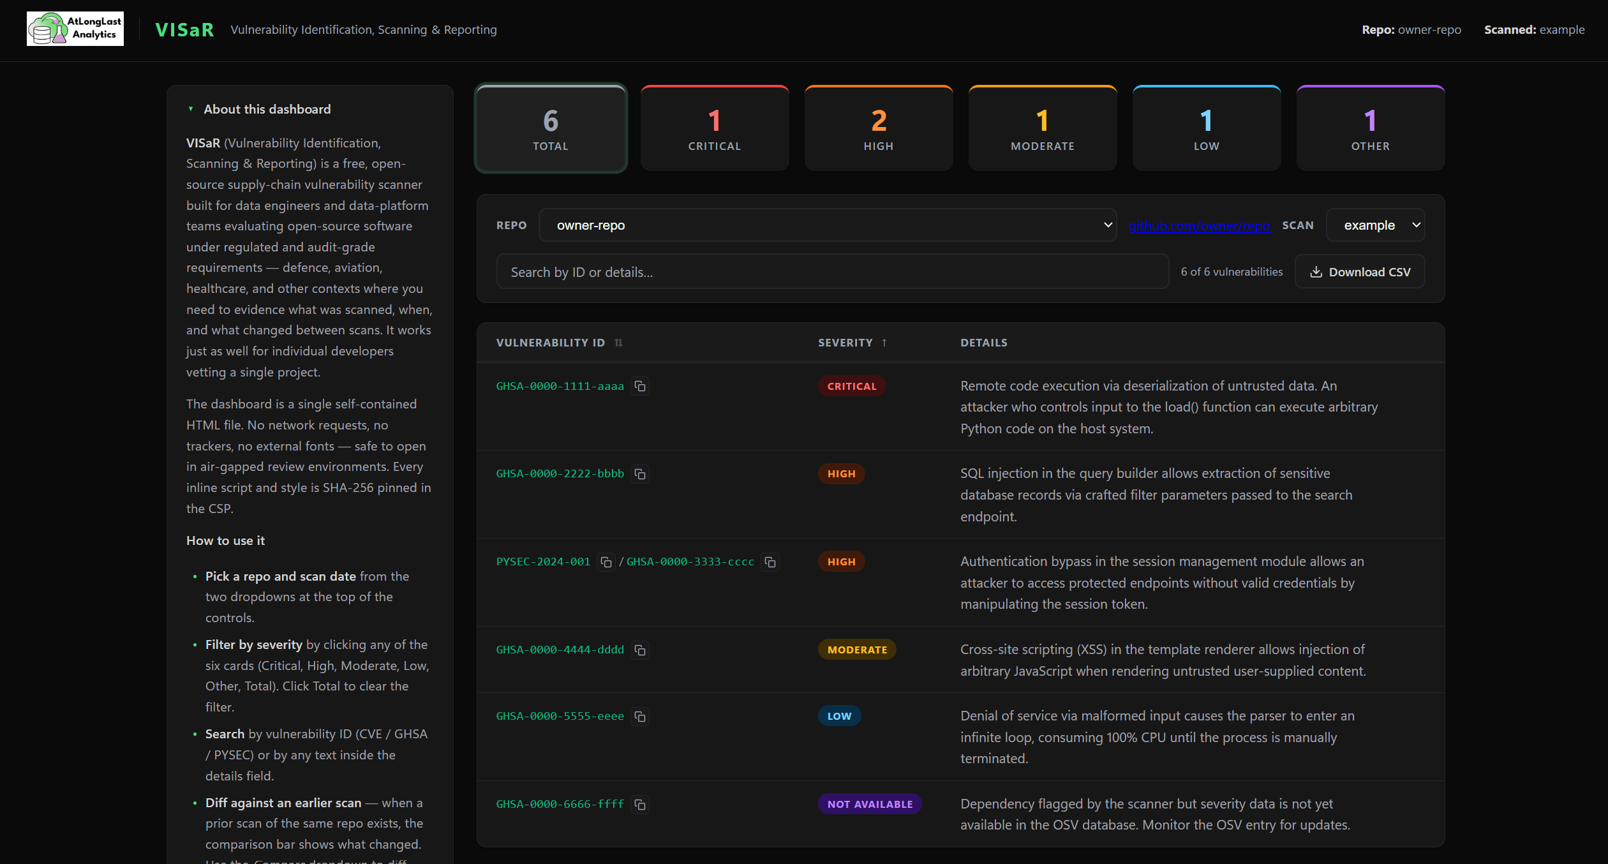
Task: Copy vulnerability ID GHSA-0000-4444-dddd
Action: [x=640, y=650]
